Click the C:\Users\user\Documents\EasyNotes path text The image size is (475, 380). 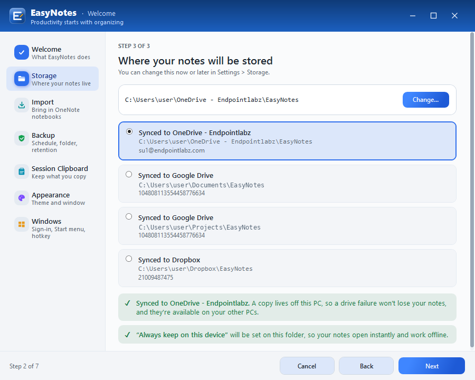pos(202,185)
